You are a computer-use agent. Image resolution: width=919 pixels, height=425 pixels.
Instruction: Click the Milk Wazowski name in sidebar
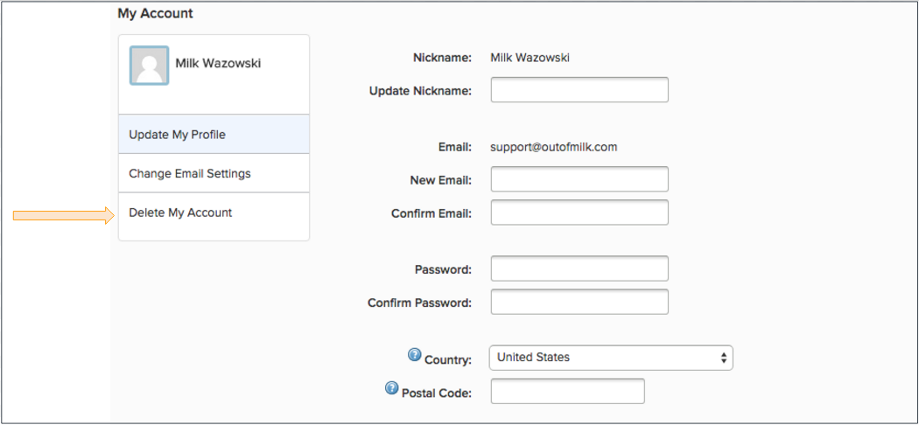pyautogui.click(x=218, y=63)
